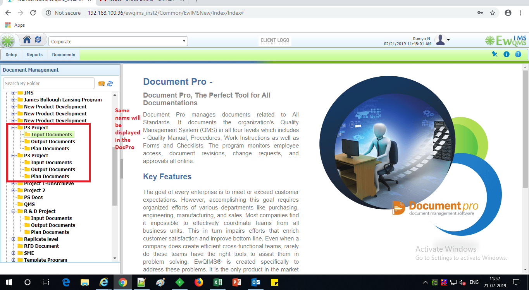Click the saved passwords key icon
Viewport: 529px width, 290px height.
tap(480, 13)
